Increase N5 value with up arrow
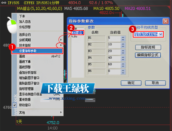This screenshot has height=131, width=172. pos(123,64)
